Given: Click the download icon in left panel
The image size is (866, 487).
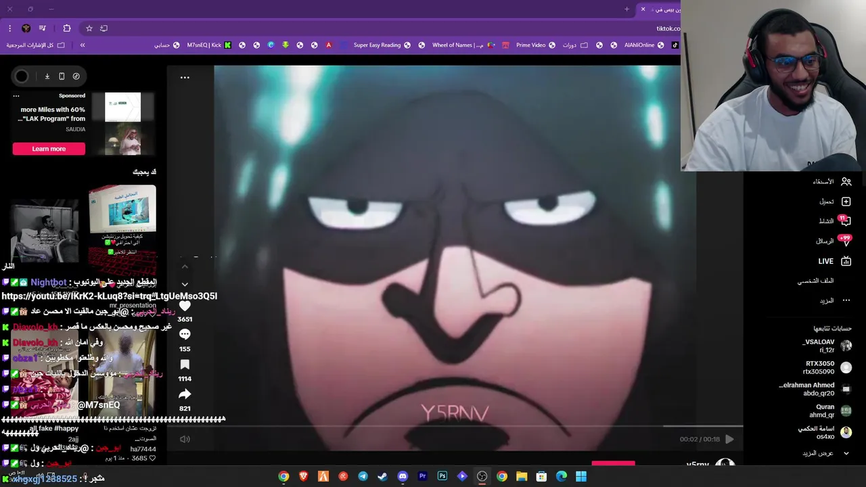Looking at the screenshot, I should [47, 76].
